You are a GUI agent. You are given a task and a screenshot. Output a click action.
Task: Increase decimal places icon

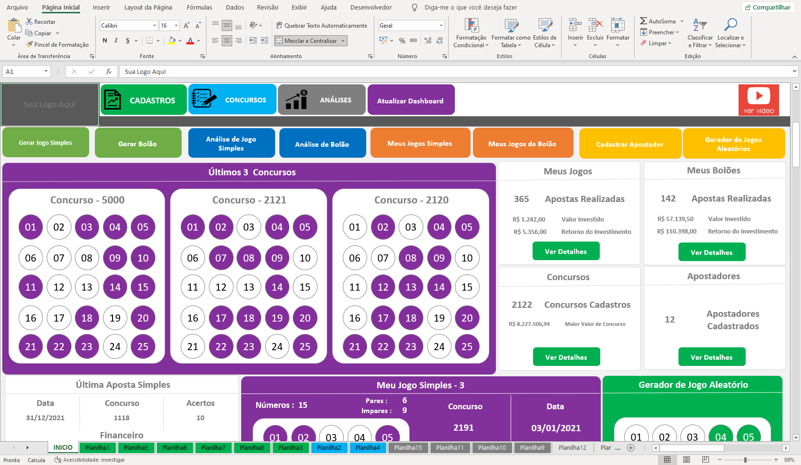[428, 40]
